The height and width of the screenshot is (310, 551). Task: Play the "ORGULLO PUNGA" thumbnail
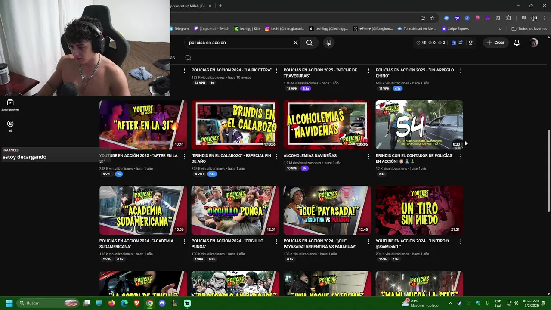point(235,210)
